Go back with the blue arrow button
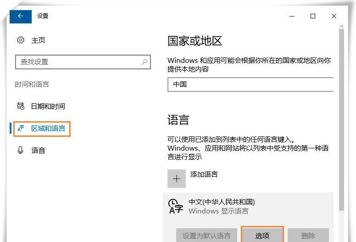 pyautogui.click(x=21, y=17)
